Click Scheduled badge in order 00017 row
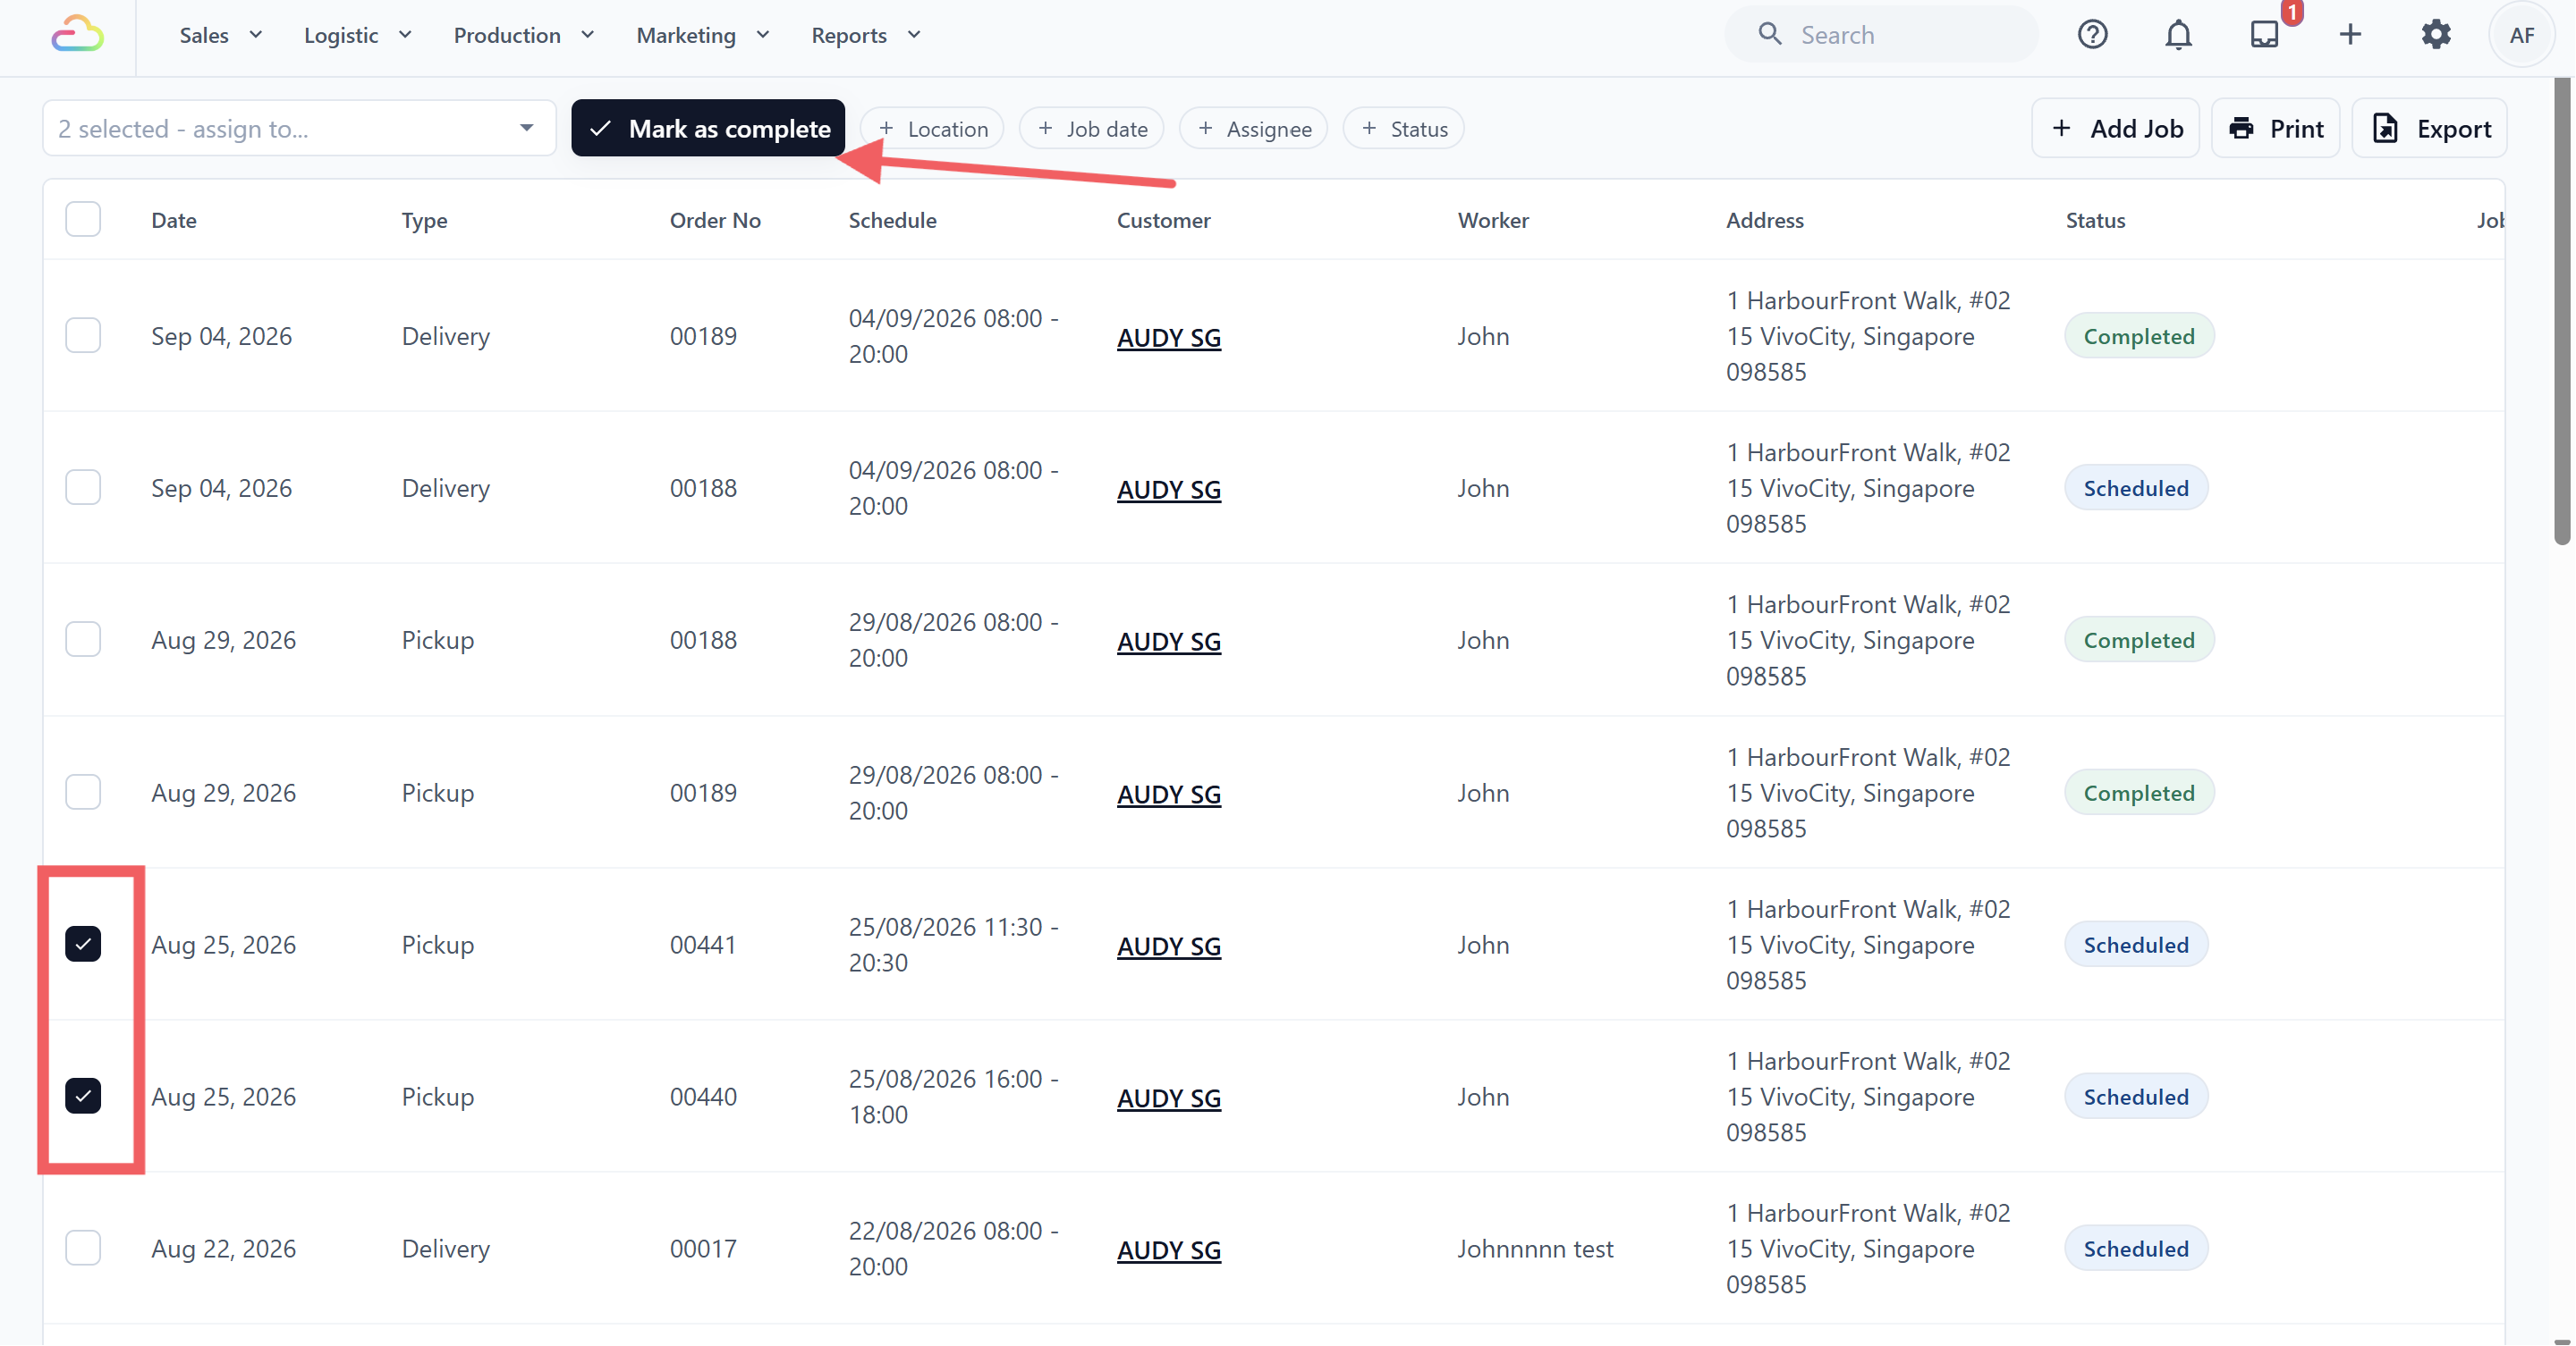 [2136, 1248]
